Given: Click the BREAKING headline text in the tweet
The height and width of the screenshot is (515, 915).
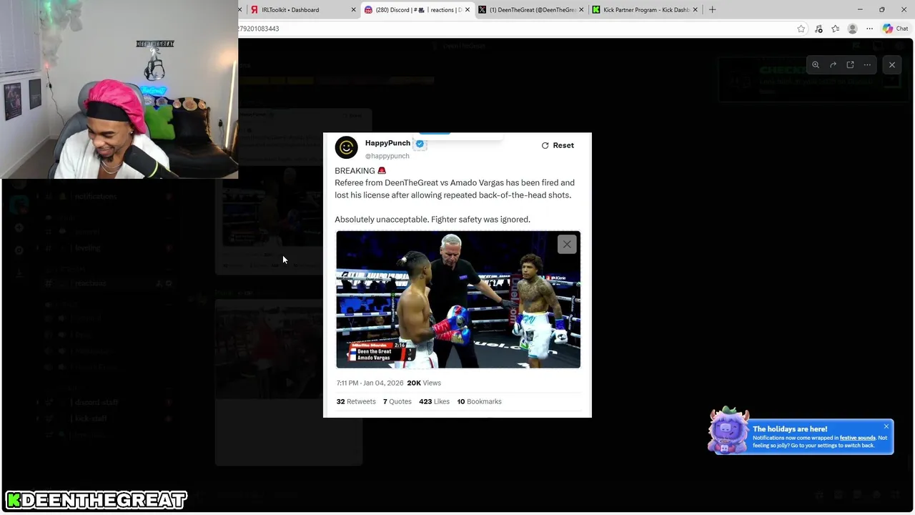Looking at the screenshot, I should coord(360,171).
